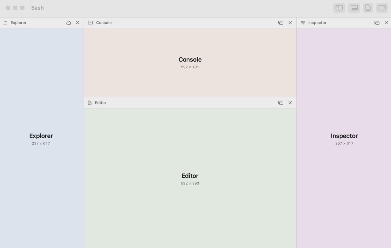Click the Sash window title

point(38,8)
